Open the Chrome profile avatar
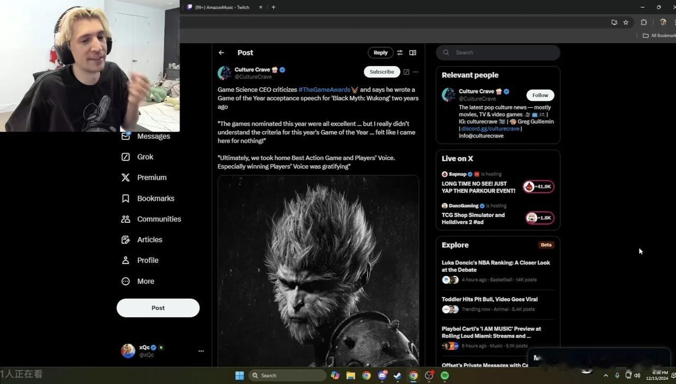Image resolution: width=676 pixels, height=384 pixels. tap(663, 22)
